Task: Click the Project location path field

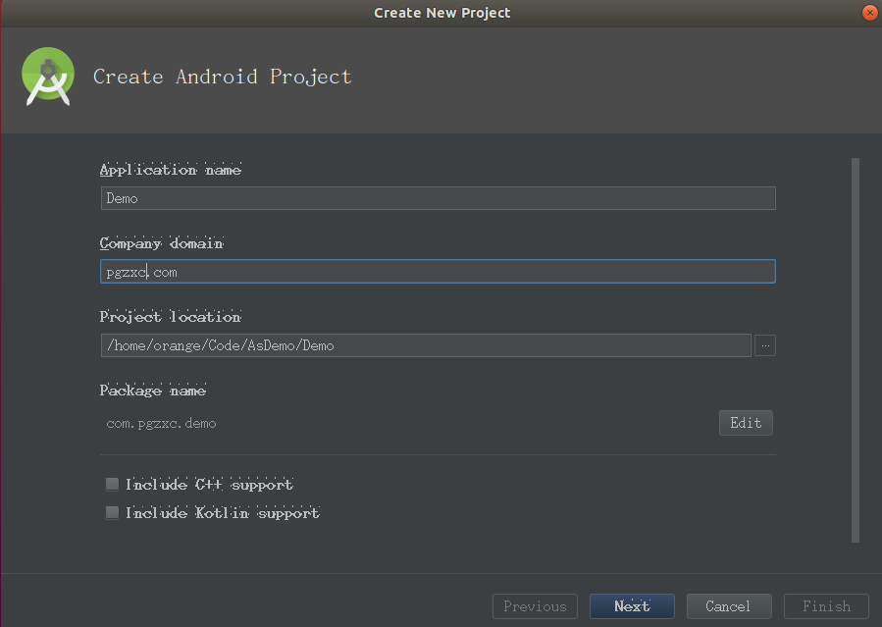Action: point(426,345)
